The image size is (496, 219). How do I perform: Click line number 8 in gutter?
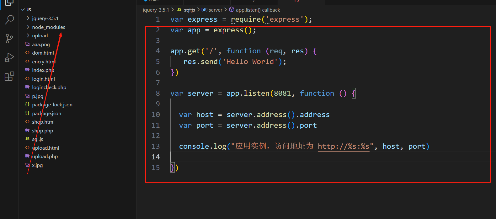point(158,93)
